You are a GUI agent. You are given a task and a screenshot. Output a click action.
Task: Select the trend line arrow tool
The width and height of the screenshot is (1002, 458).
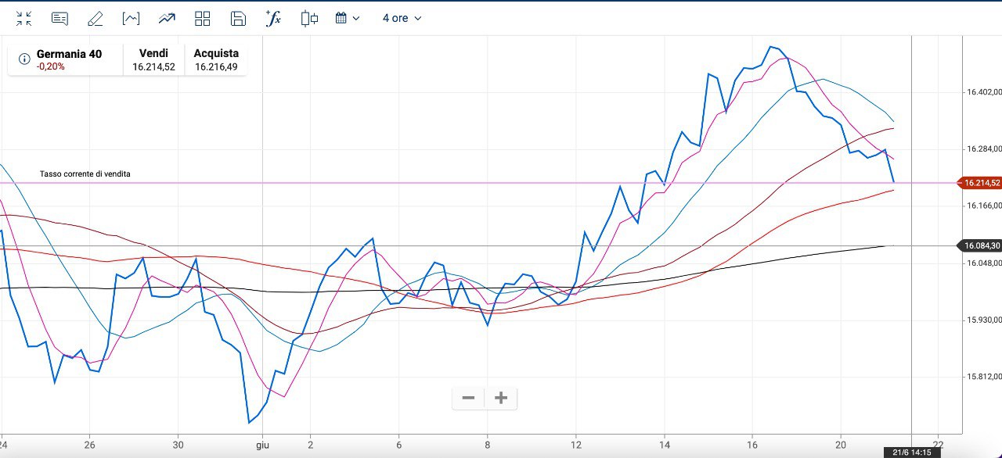167,18
